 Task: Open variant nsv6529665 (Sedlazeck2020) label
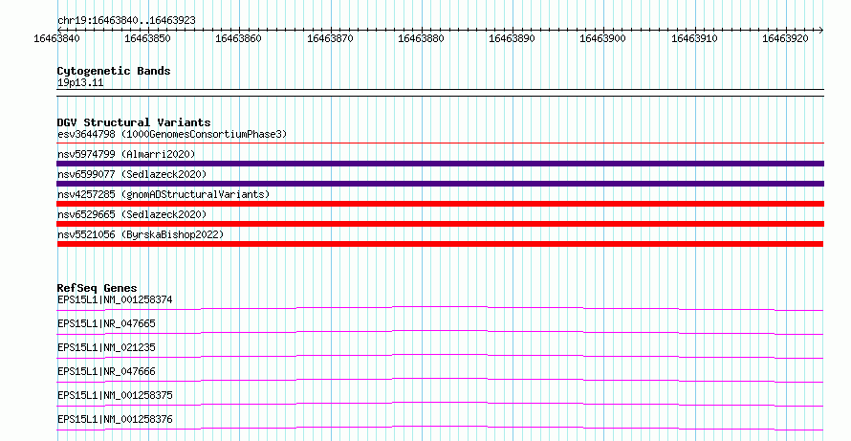(x=132, y=214)
